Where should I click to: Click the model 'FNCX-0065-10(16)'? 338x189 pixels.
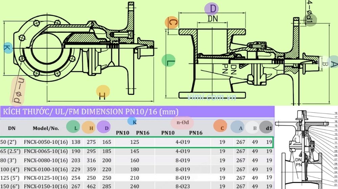tap(46, 151)
